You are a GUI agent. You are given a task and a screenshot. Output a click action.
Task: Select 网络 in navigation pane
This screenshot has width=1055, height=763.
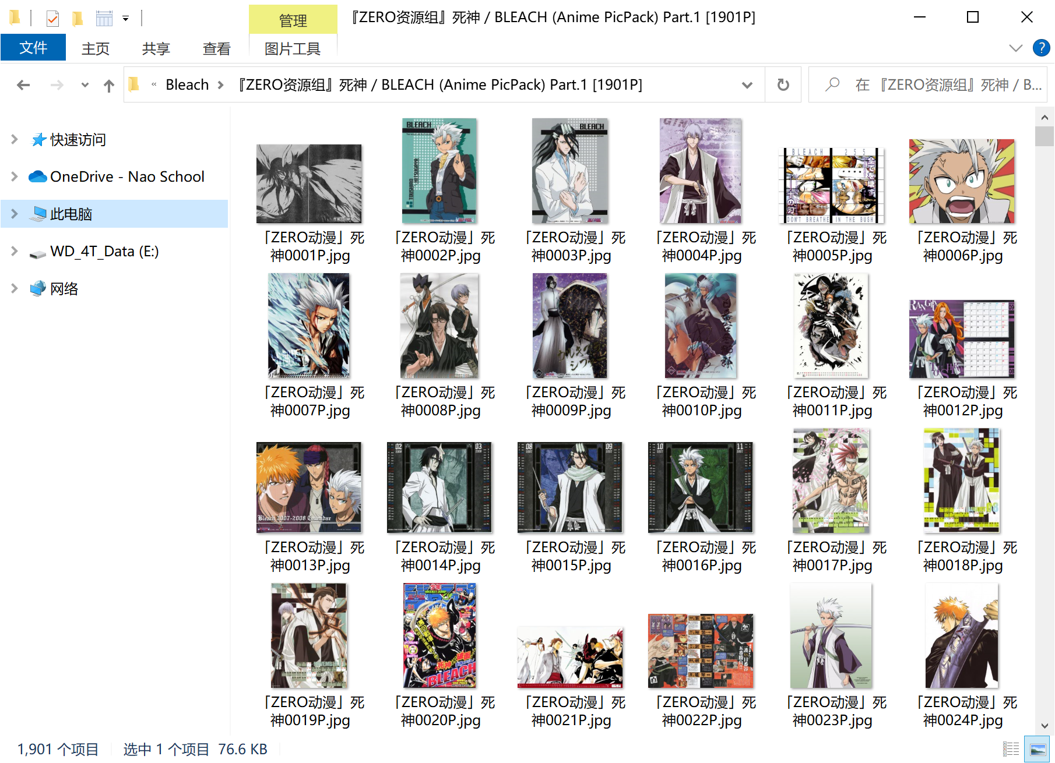64,288
